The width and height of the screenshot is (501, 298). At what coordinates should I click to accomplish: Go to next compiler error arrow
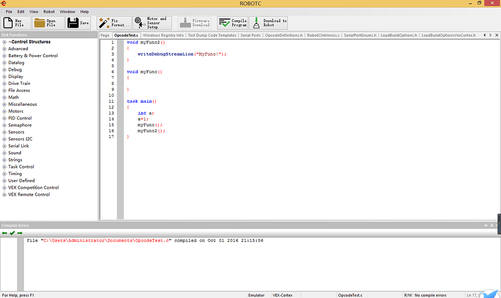[20, 233]
